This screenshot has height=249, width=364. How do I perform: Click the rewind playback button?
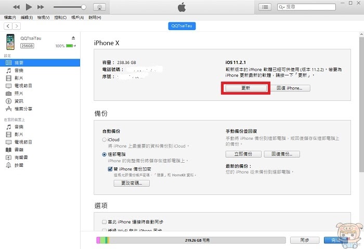16,7
